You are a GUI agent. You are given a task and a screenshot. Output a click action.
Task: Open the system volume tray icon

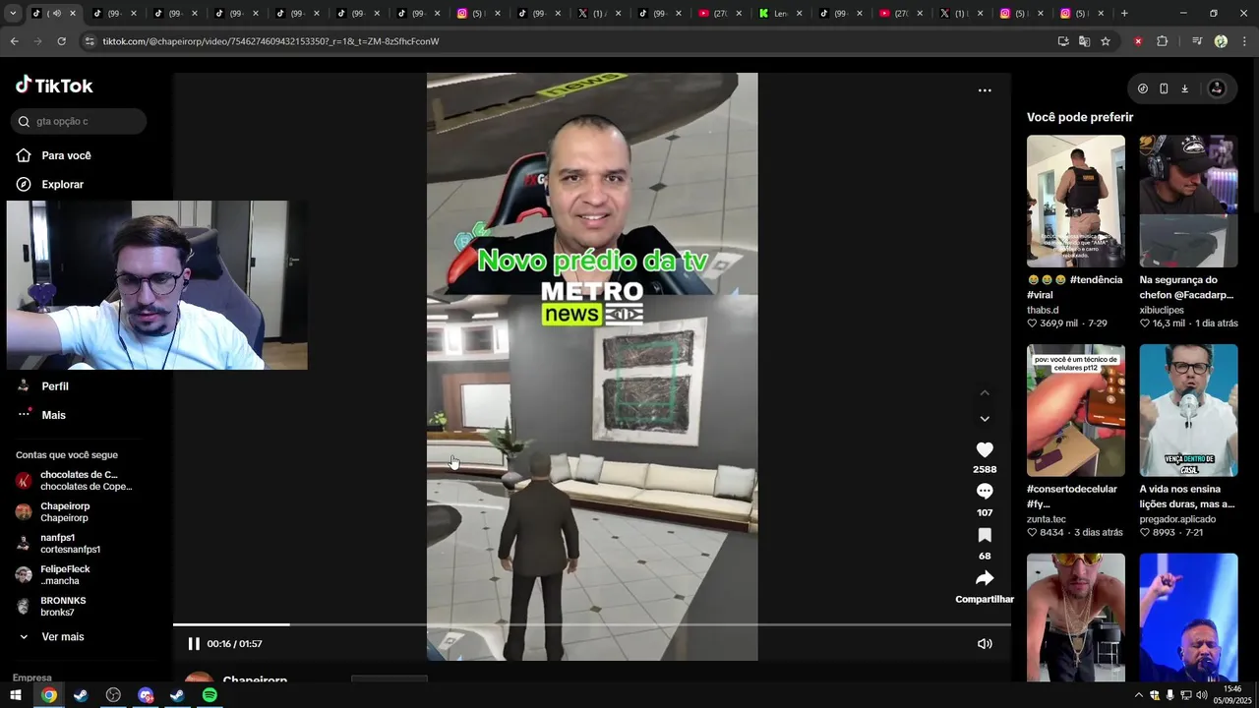pyautogui.click(x=1202, y=695)
